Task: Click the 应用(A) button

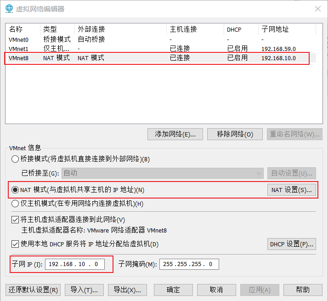Action: 260,290
